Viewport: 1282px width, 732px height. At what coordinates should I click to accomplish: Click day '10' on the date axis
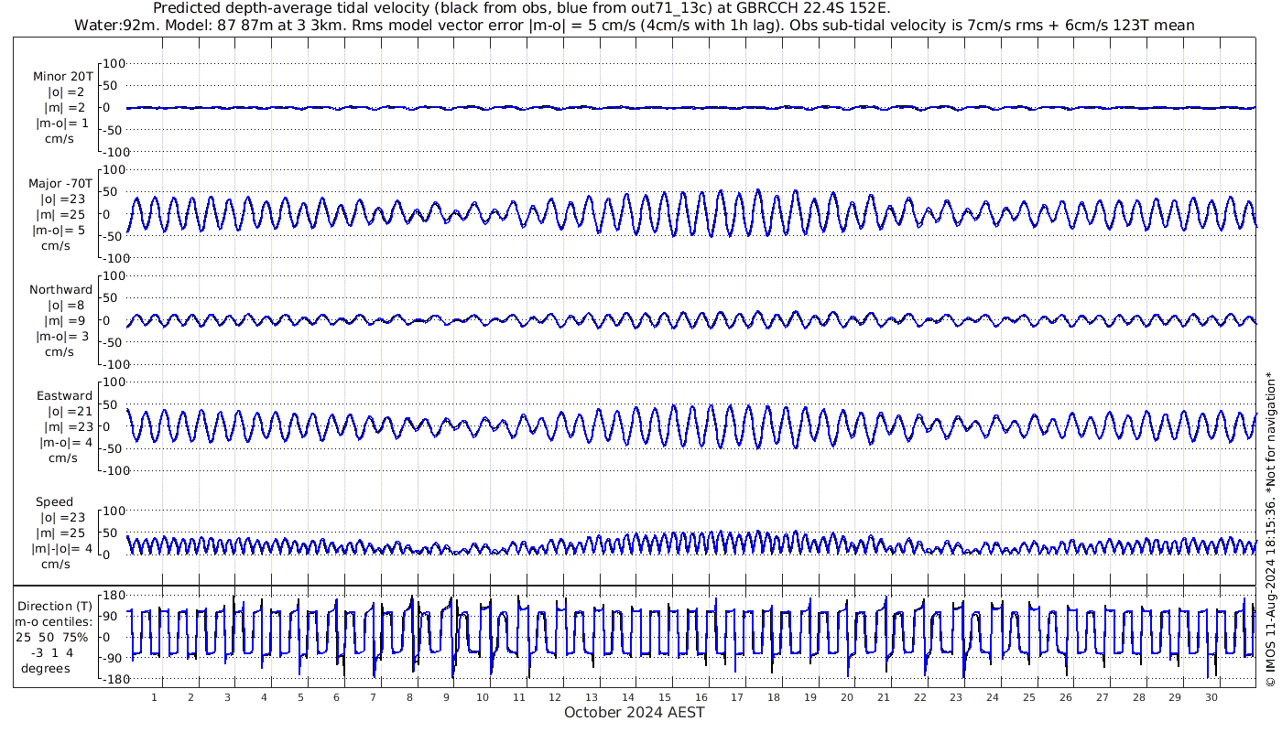coord(483,697)
